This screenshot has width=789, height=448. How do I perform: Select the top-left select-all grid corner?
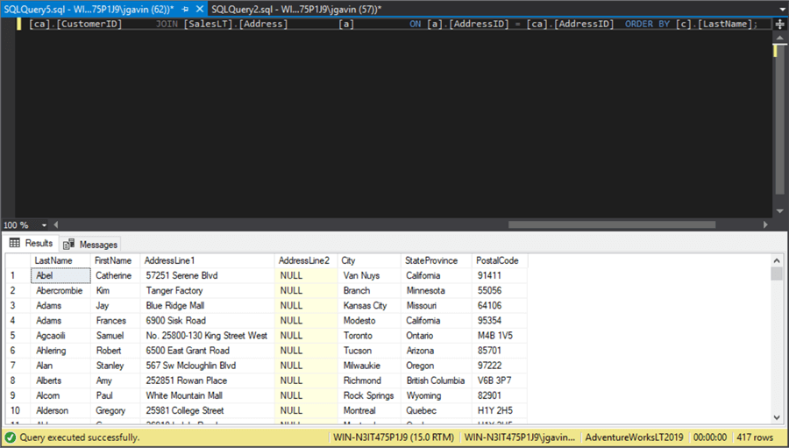[x=18, y=260]
